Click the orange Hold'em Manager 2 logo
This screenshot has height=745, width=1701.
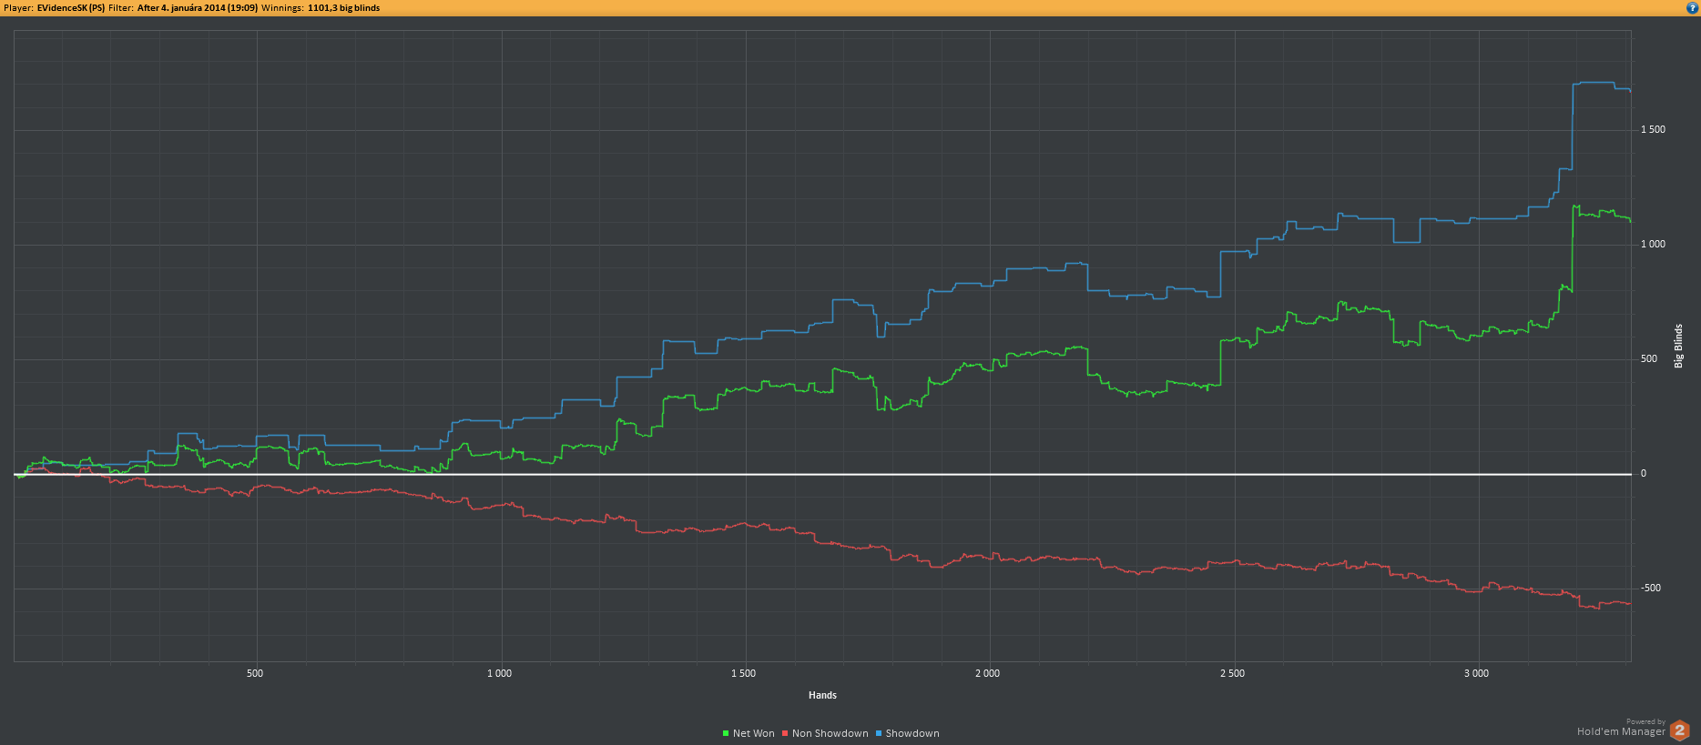(1680, 730)
